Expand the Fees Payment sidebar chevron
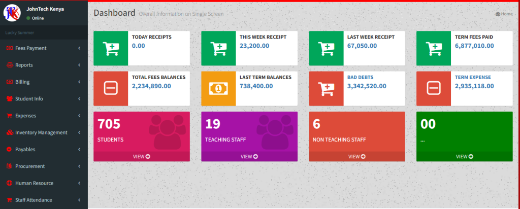 coord(80,48)
